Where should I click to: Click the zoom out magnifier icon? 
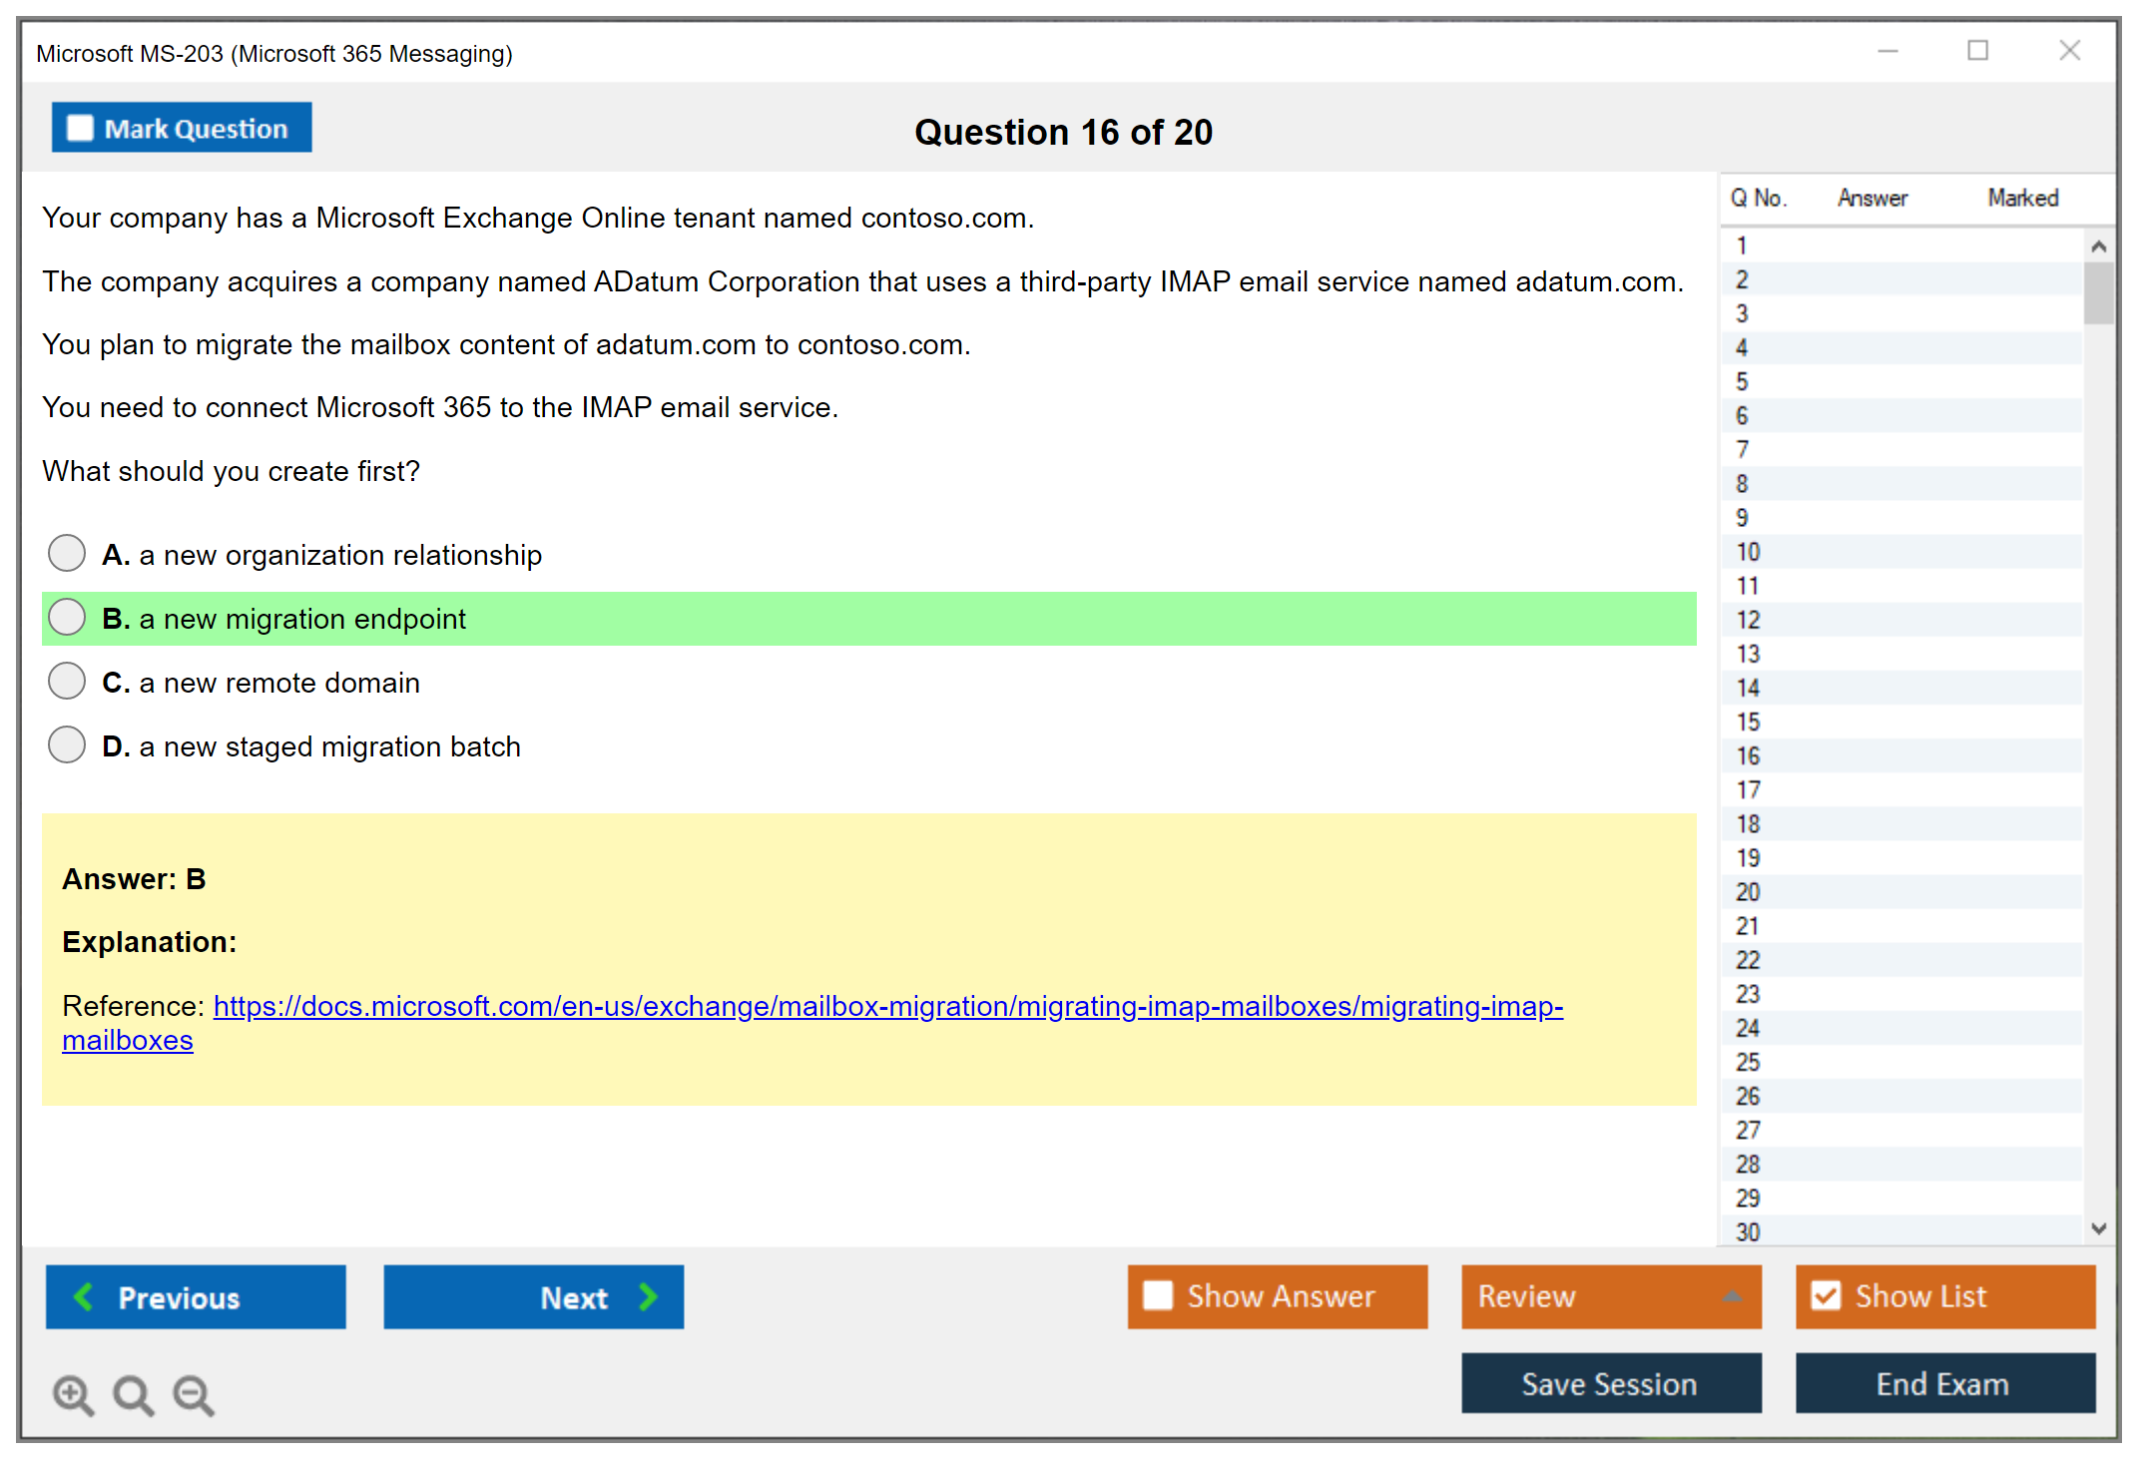(193, 1395)
